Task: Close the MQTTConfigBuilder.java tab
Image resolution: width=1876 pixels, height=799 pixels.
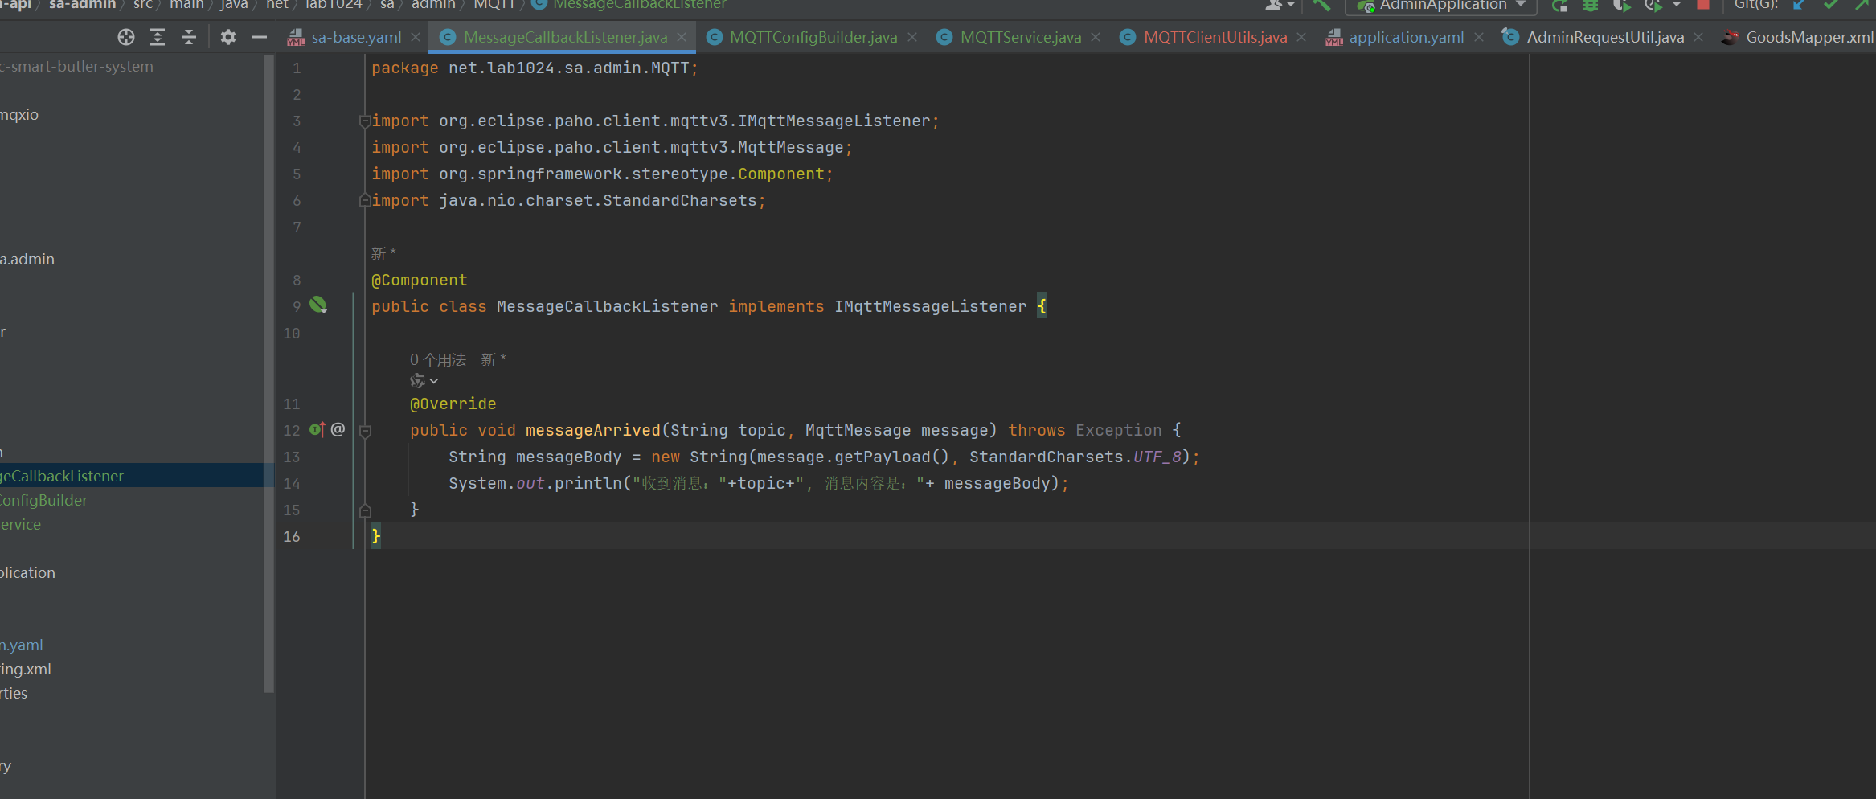Action: click(x=912, y=37)
